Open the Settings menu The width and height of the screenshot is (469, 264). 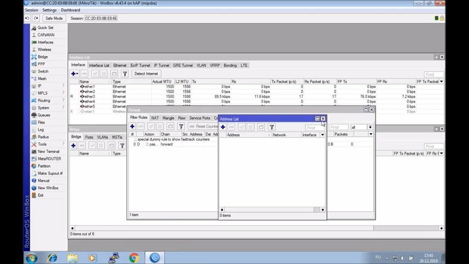[x=49, y=10]
